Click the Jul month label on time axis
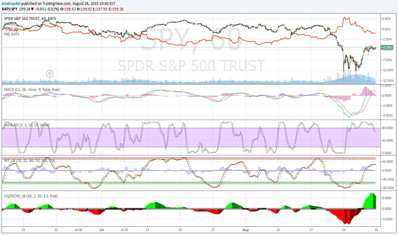Image resolution: width=398 pixels, height=235 pixels. [102, 230]
